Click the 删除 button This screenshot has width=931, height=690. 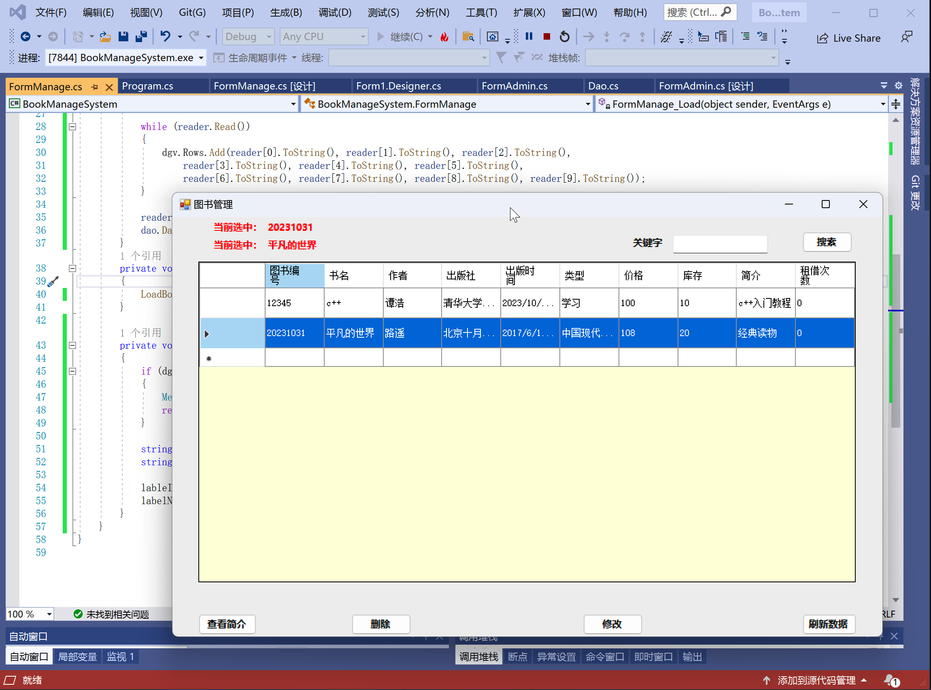(x=380, y=624)
